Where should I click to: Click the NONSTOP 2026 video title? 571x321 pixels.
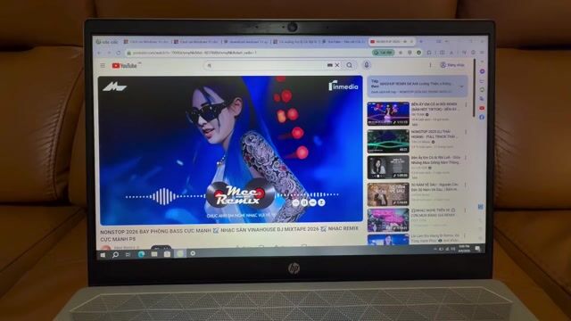coord(229,234)
